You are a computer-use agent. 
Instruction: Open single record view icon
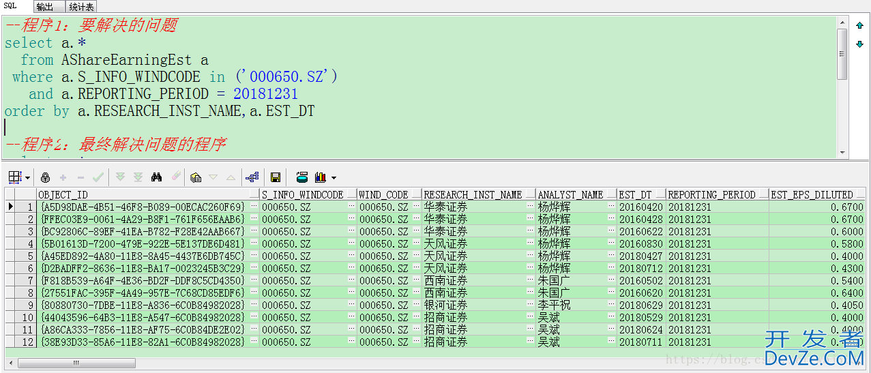[x=196, y=177]
